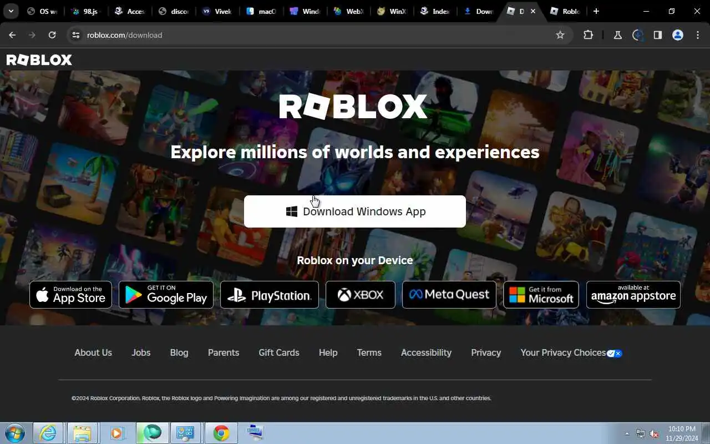Switch to the OS tab

tap(43, 11)
